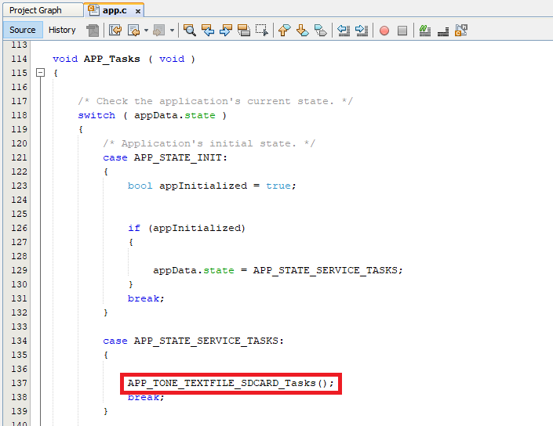Comment out selected lines icon
This screenshot has height=426, width=553.
(424, 31)
